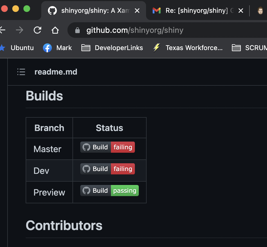
Task: Click the green macOS fullscreen button
Action: (27, 9)
